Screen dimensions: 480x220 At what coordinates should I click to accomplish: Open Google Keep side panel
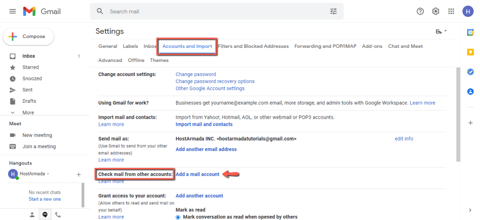pos(471,52)
